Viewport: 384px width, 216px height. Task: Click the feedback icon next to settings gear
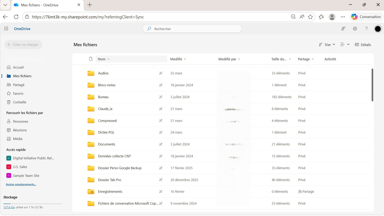click(343, 29)
